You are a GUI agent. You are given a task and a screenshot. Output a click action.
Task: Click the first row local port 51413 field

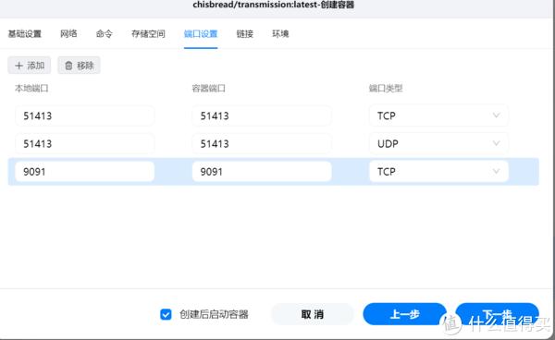[x=84, y=115]
